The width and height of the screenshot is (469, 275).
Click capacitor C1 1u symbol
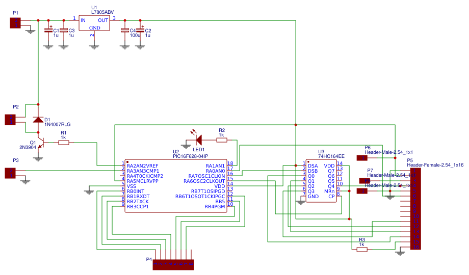tap(48, 30)
